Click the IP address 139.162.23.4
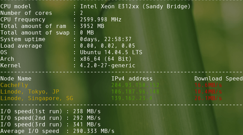This screenshot has height=135, width=243. (x=132, y=98)
